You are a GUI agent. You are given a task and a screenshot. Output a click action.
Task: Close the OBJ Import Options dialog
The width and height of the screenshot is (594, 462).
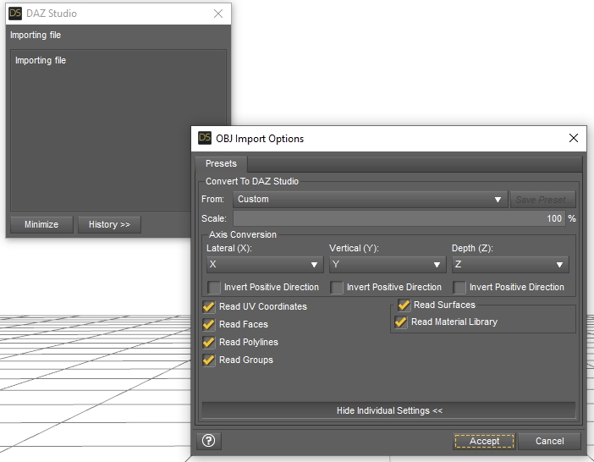(x=574, y=138)
